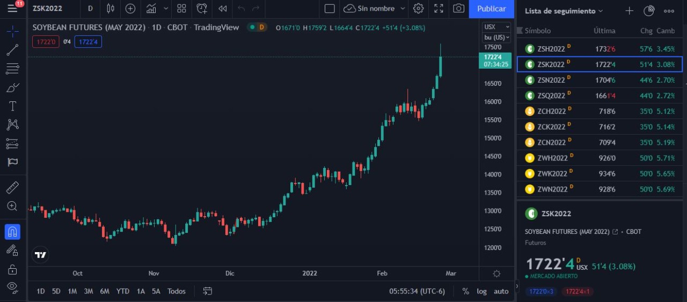Add symbol to watchlist plus icon
The width and height of the screenshot is (687, 302).
tap(630, 11)
